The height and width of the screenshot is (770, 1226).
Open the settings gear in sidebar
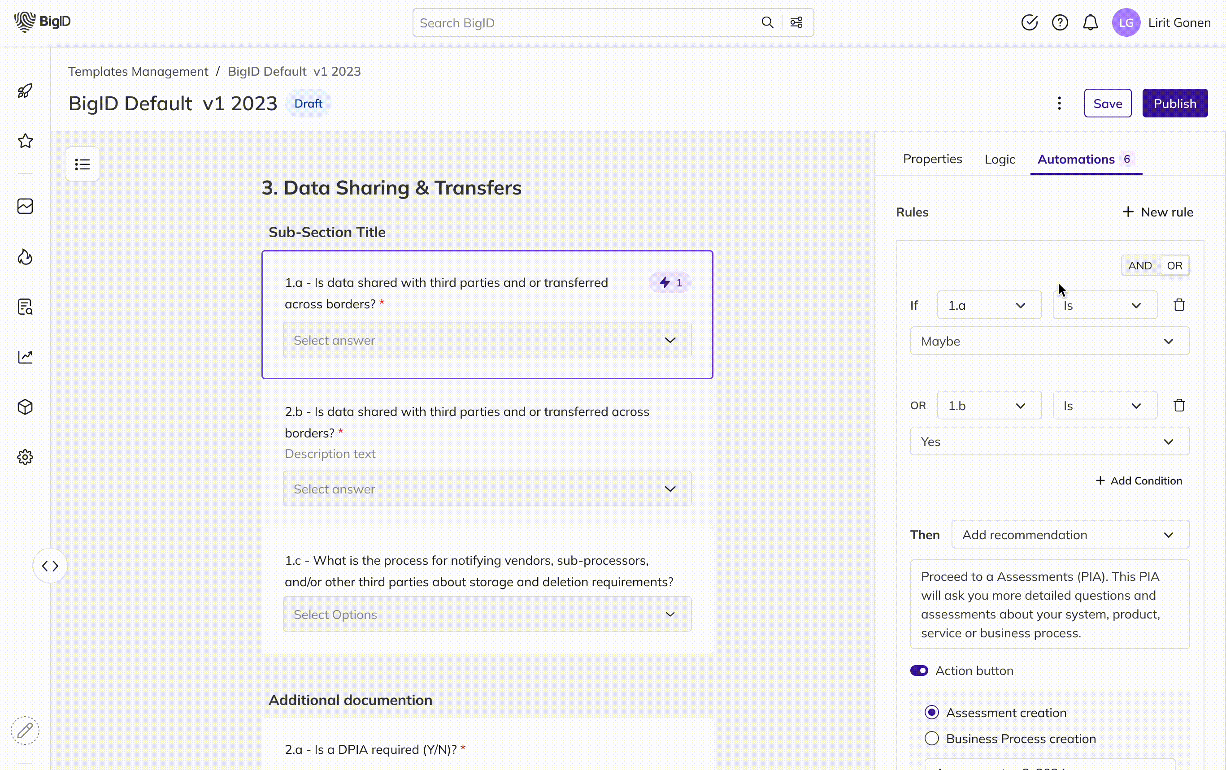click(x=25, y=457)
